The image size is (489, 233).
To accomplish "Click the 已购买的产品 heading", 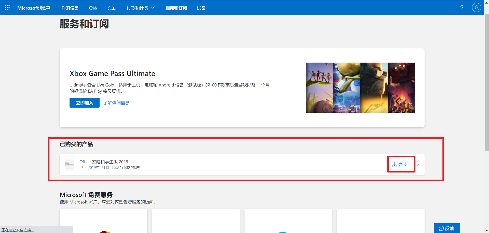I will click(76, 144).
